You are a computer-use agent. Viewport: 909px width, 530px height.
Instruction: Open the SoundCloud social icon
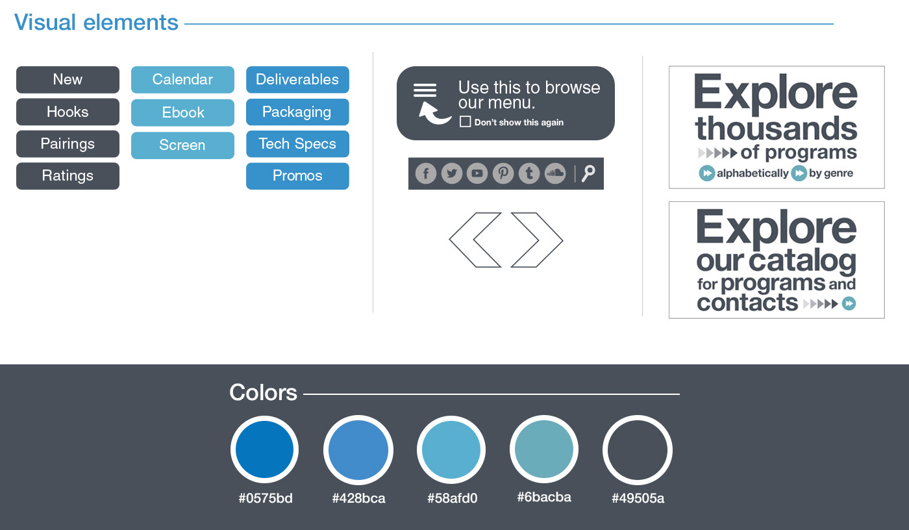pyautogui.click(x=555, y=173)
